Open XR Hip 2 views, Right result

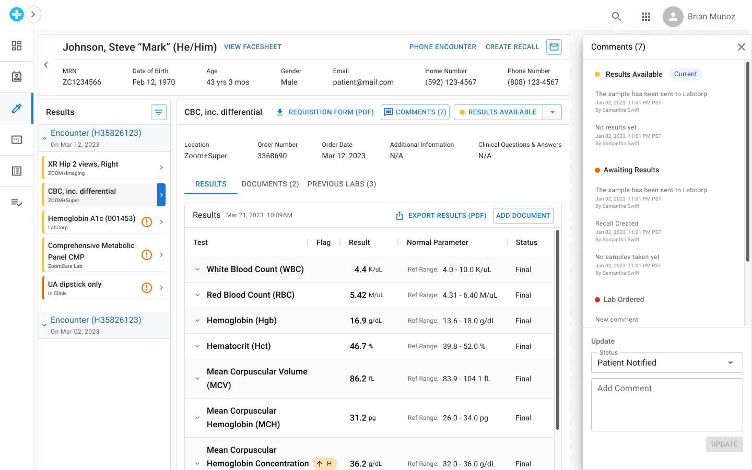click(103, 168)
